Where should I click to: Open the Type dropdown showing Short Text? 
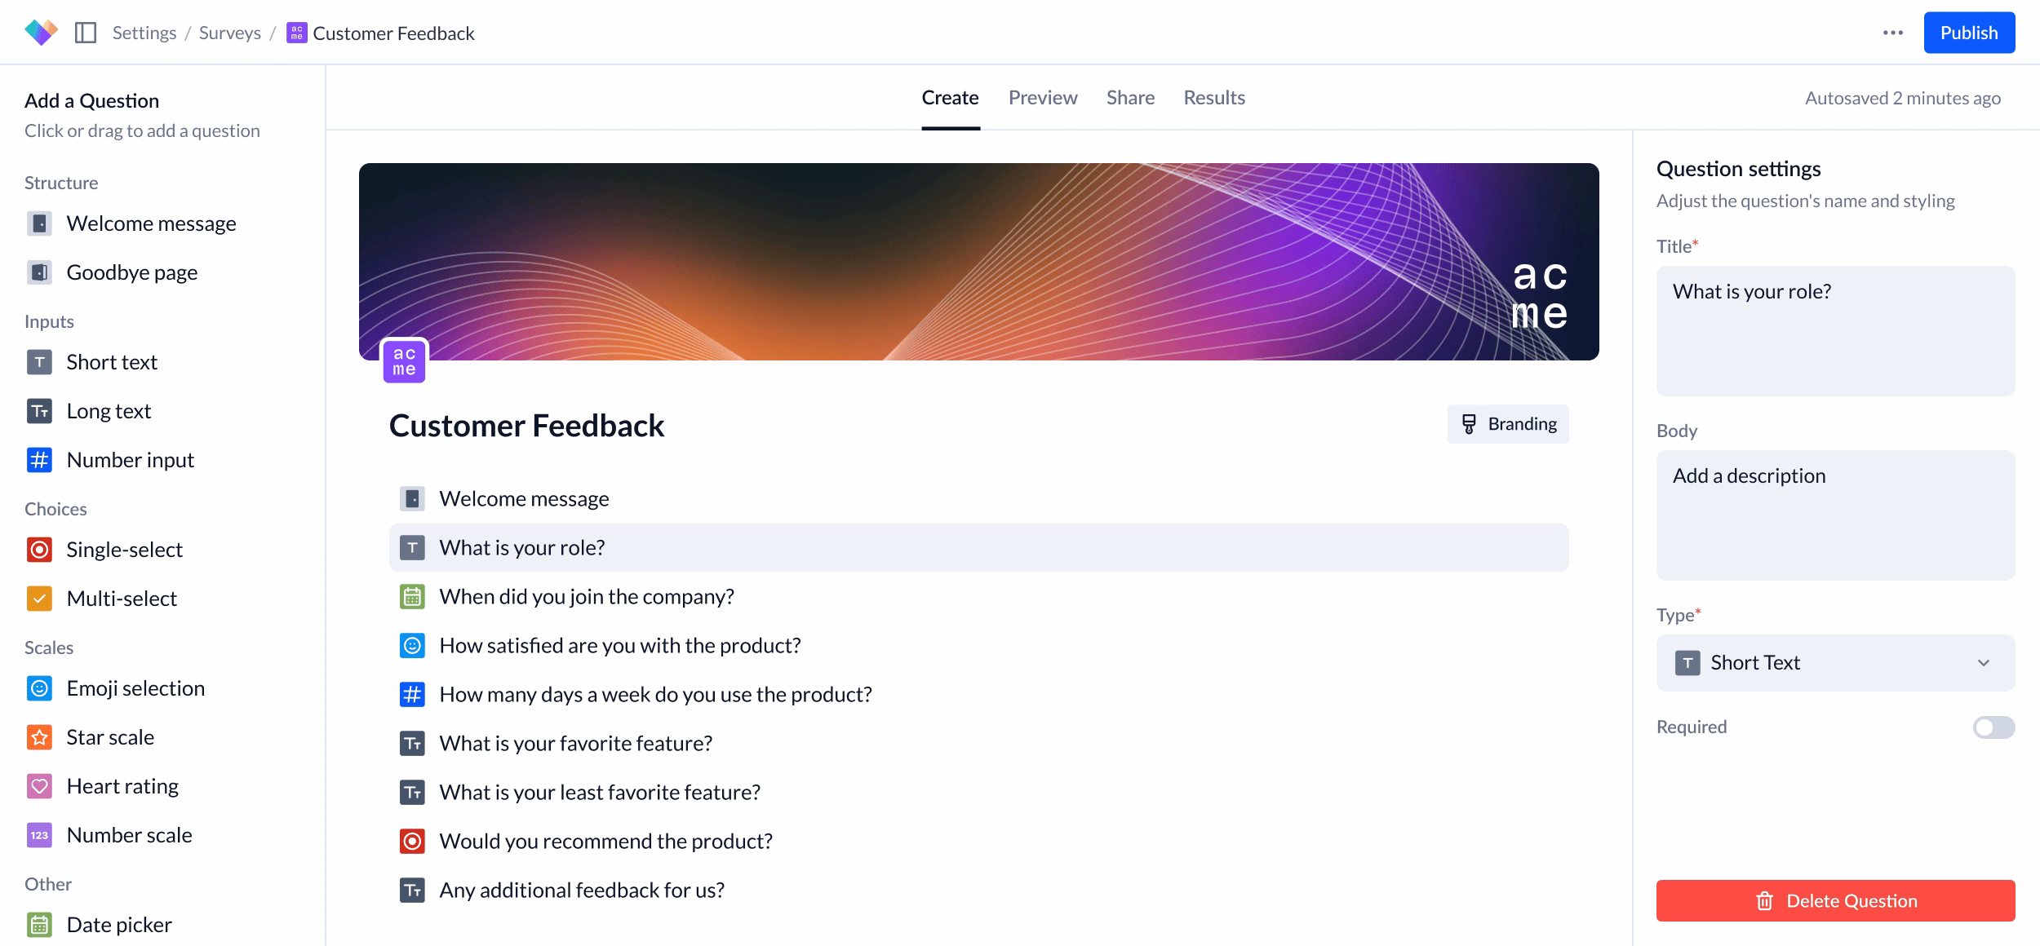[1834, 663]
